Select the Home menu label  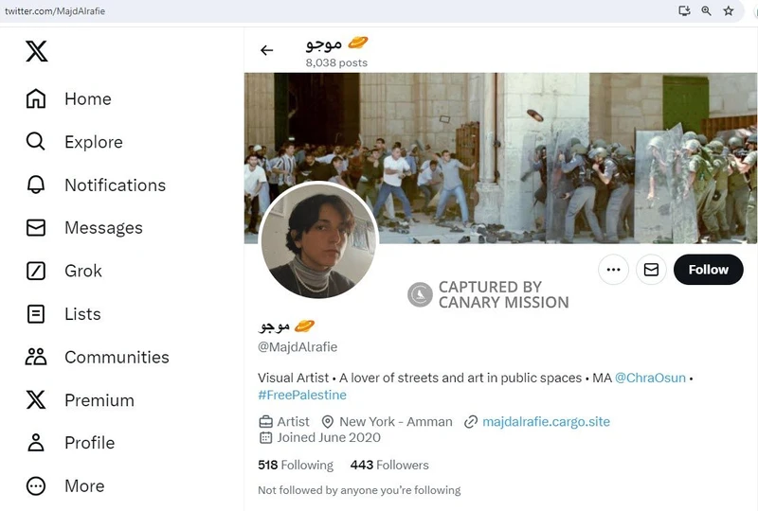(88, 99)
